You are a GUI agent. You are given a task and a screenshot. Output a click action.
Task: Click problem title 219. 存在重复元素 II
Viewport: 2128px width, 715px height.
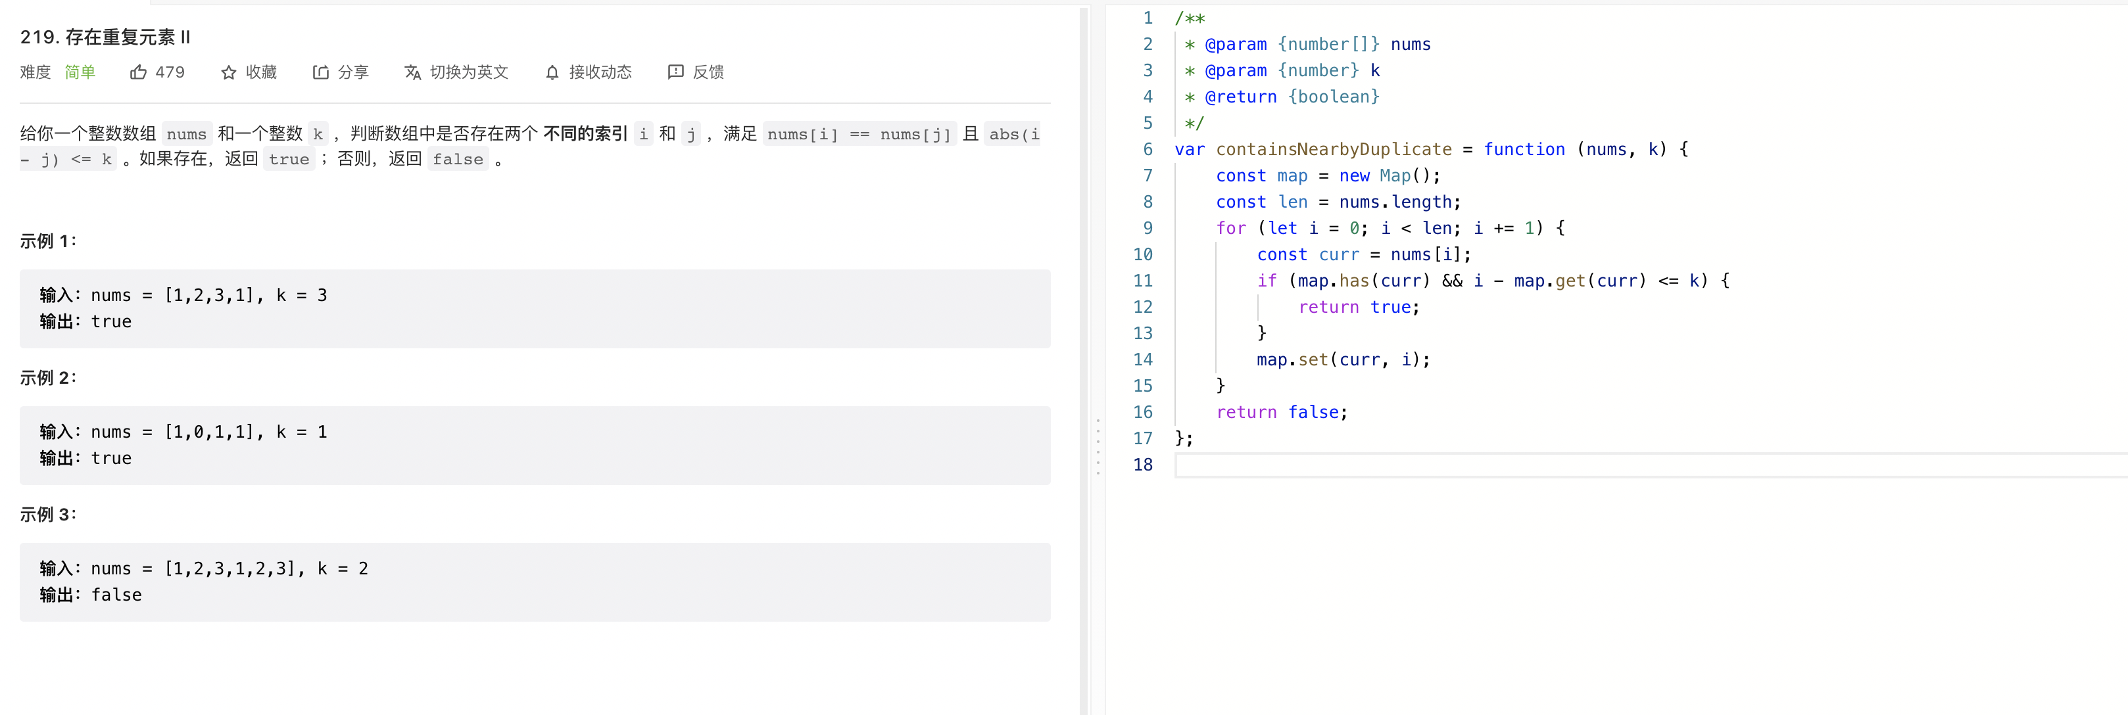click(x=106, y=37)
